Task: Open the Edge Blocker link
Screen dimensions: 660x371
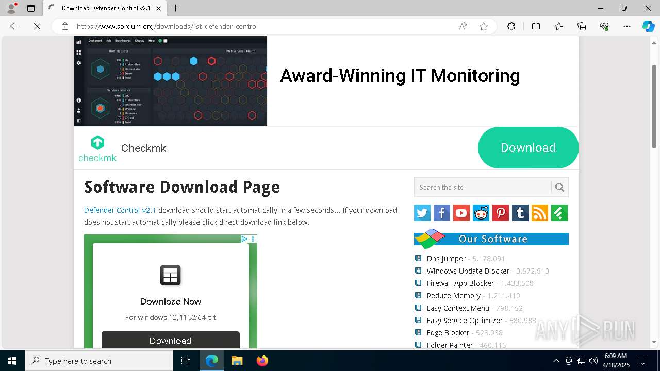Action: 448,333
